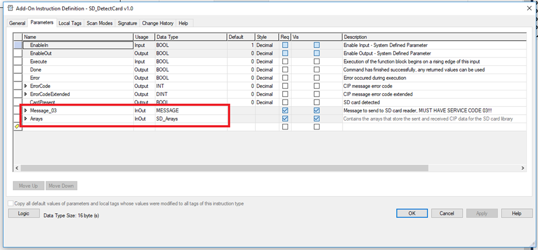The width and height of the screenshot is (538, 250).
Task: Switch to the Local Tags tab
Action: (70, 23)
